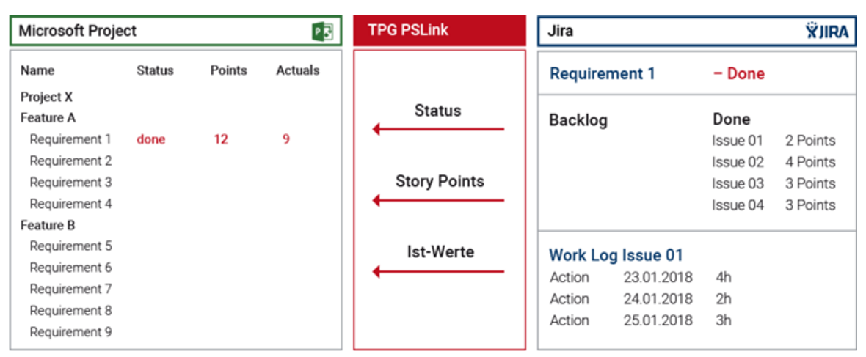Open the Requirement 1 link in Jira

pyautogui.click(x=602, y=73)
